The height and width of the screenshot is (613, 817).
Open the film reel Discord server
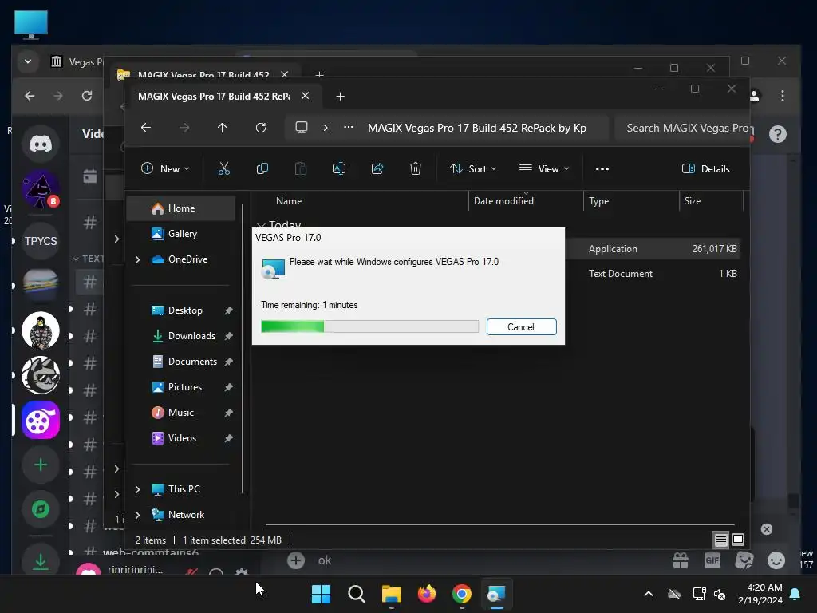[41, 420]
